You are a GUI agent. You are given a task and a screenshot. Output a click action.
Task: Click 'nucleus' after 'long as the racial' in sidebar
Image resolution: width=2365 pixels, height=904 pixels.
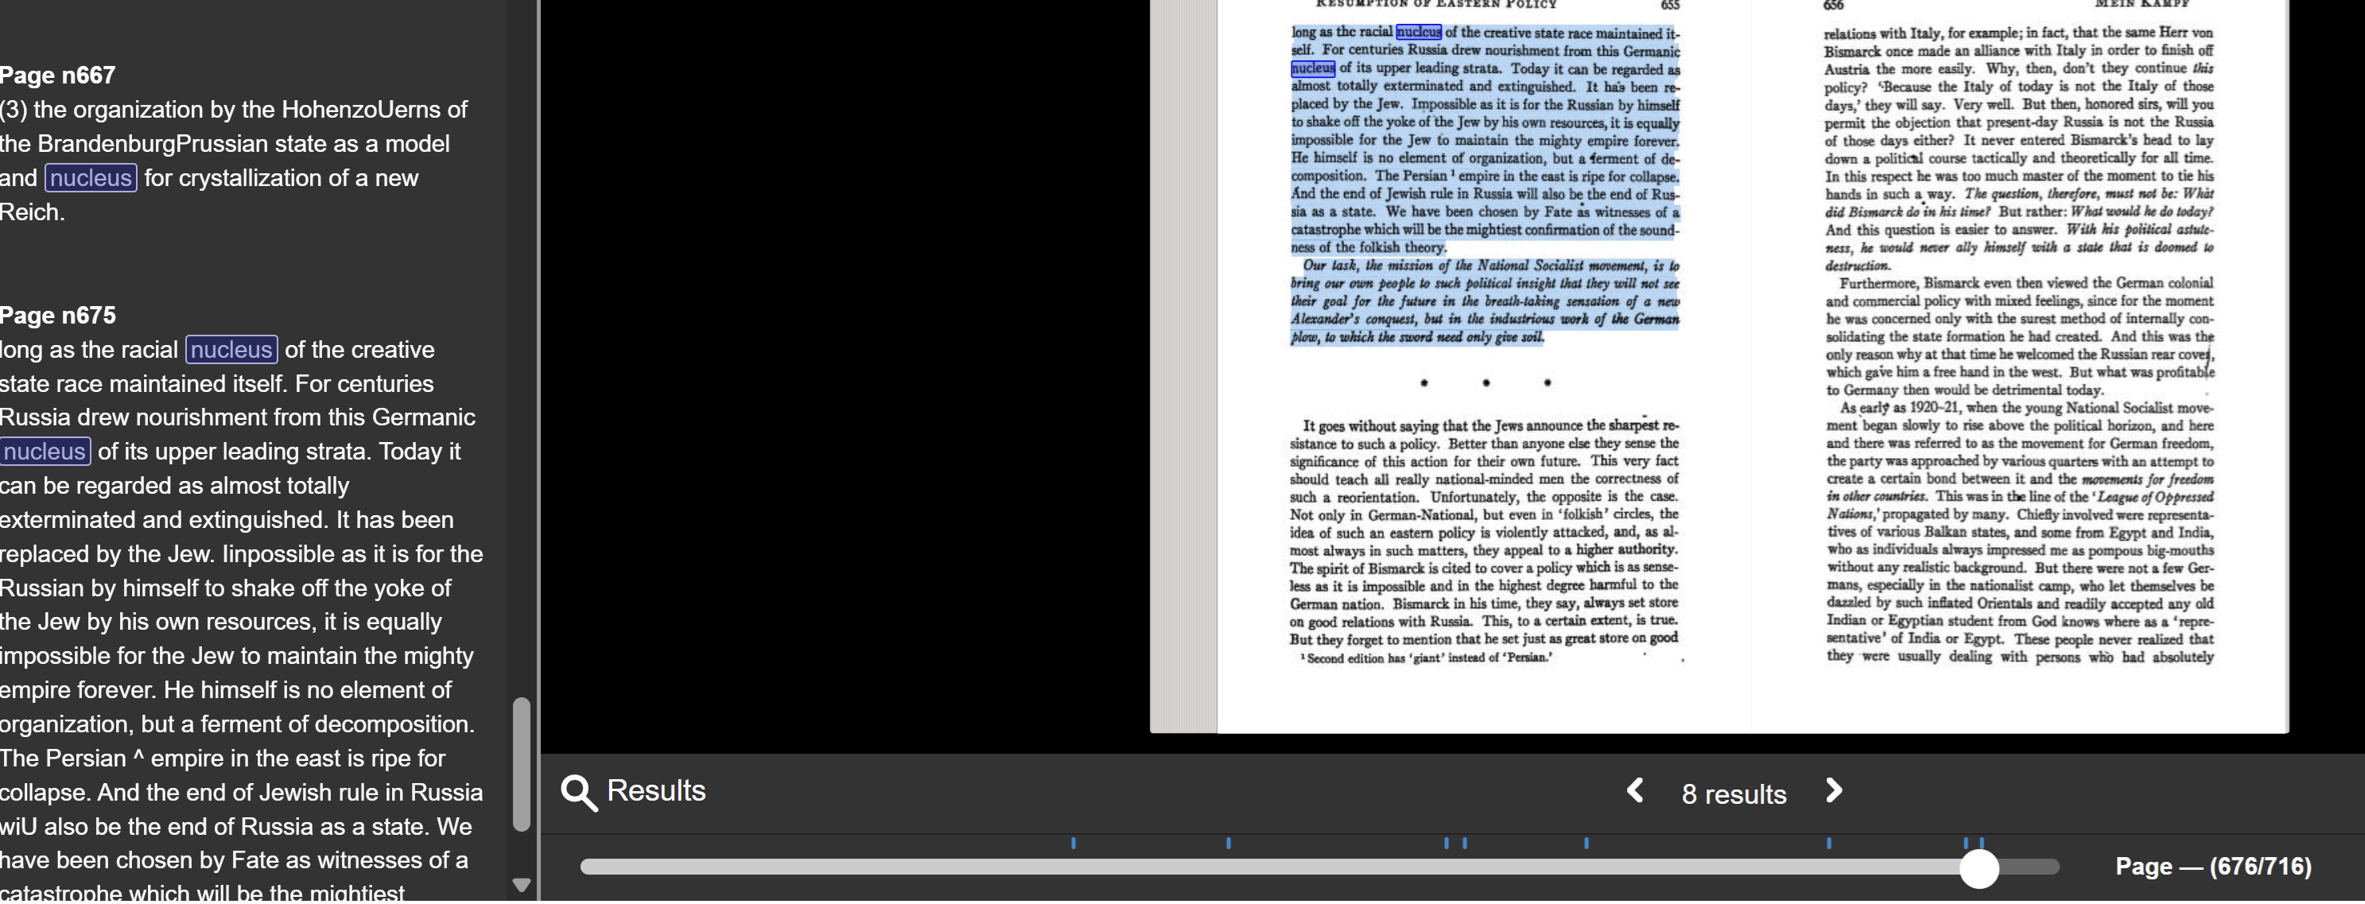click(x=231, y=350)
